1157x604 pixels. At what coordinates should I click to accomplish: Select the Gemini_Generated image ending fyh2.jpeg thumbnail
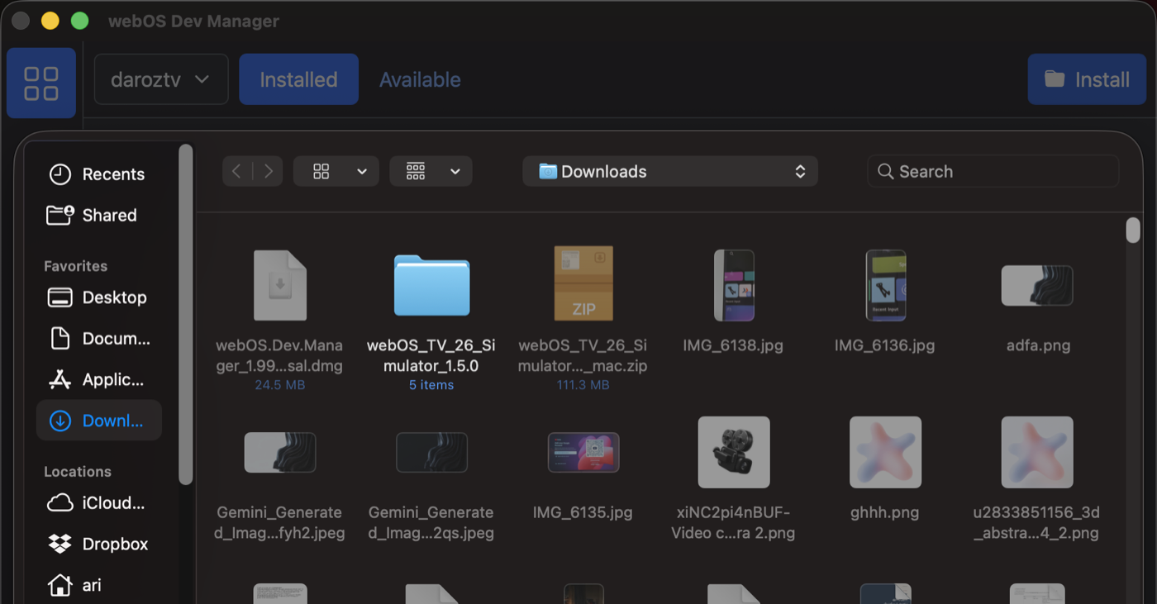(279, 452)
